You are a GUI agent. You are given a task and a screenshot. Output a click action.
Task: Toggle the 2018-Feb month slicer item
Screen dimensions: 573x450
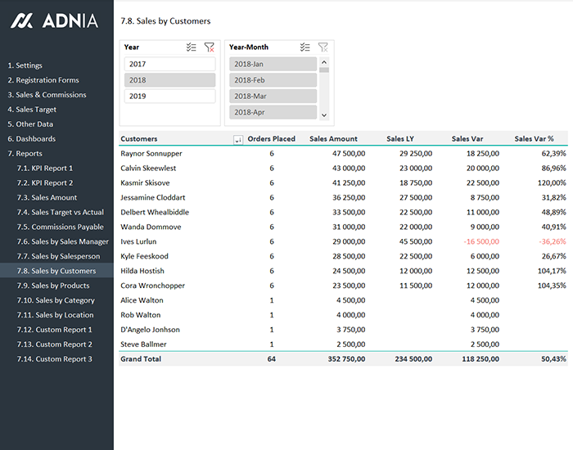point(272,80)
